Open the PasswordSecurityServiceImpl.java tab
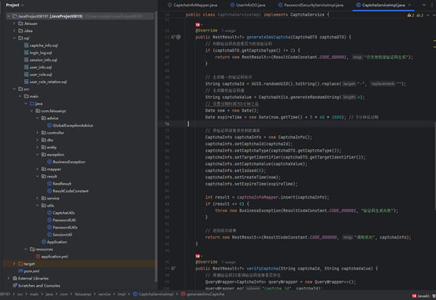Screen dimensions: 436x300 pyautogui.click(x=311, y=5)
